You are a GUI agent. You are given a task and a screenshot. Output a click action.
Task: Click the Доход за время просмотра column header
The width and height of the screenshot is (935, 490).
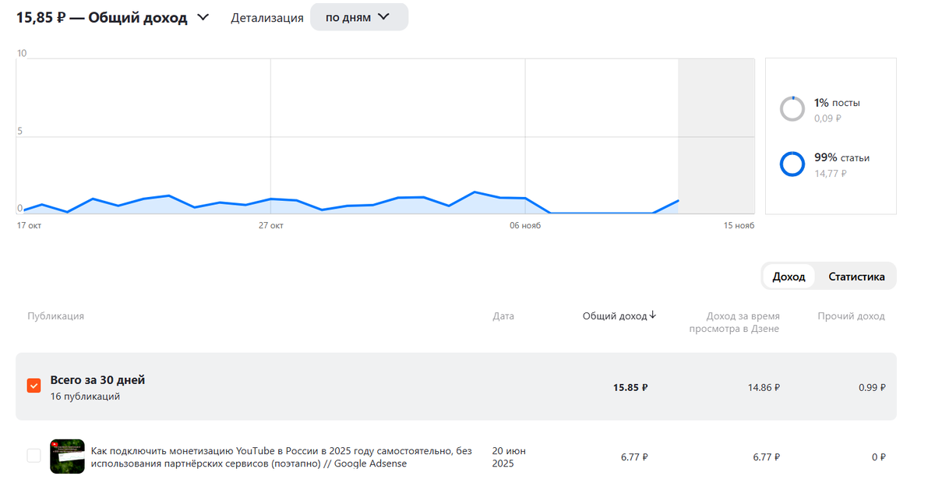click(x=734, y=322)
